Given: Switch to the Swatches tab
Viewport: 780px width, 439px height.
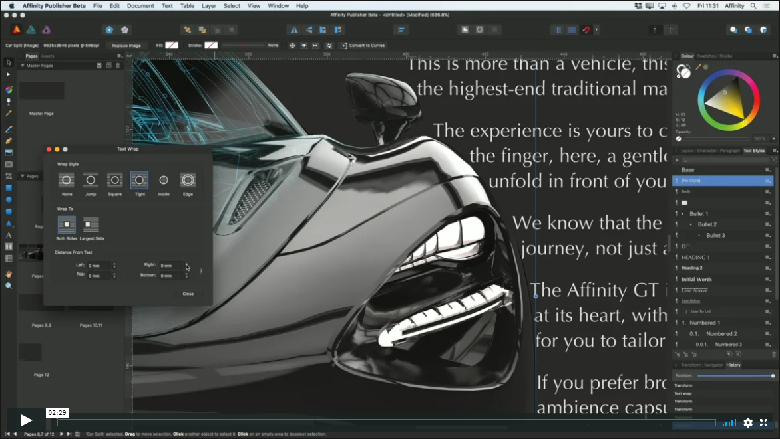Looking at the screenshot, I should (x=706, y=56).
